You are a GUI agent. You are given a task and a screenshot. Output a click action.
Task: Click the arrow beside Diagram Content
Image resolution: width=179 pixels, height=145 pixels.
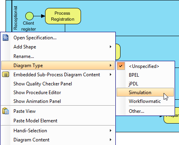click(111, 140)
